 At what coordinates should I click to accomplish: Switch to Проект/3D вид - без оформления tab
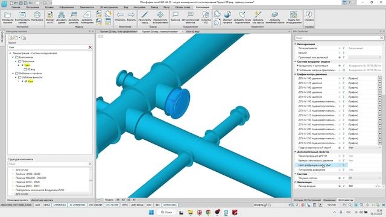pyautogui.click(x=119, y=31)
